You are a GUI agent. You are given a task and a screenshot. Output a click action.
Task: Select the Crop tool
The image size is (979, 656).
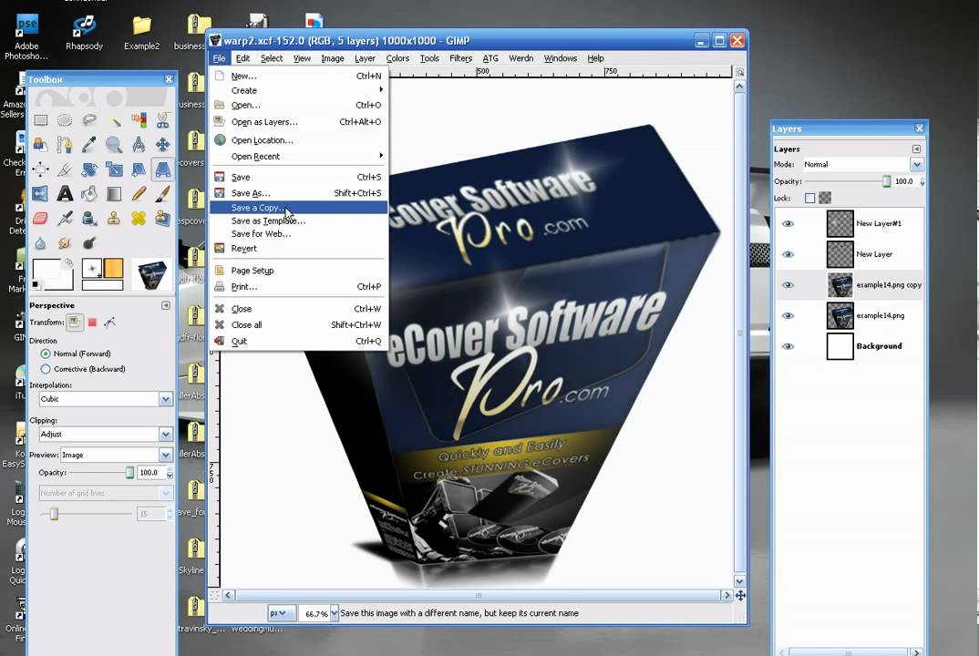(x=65, y=169)
